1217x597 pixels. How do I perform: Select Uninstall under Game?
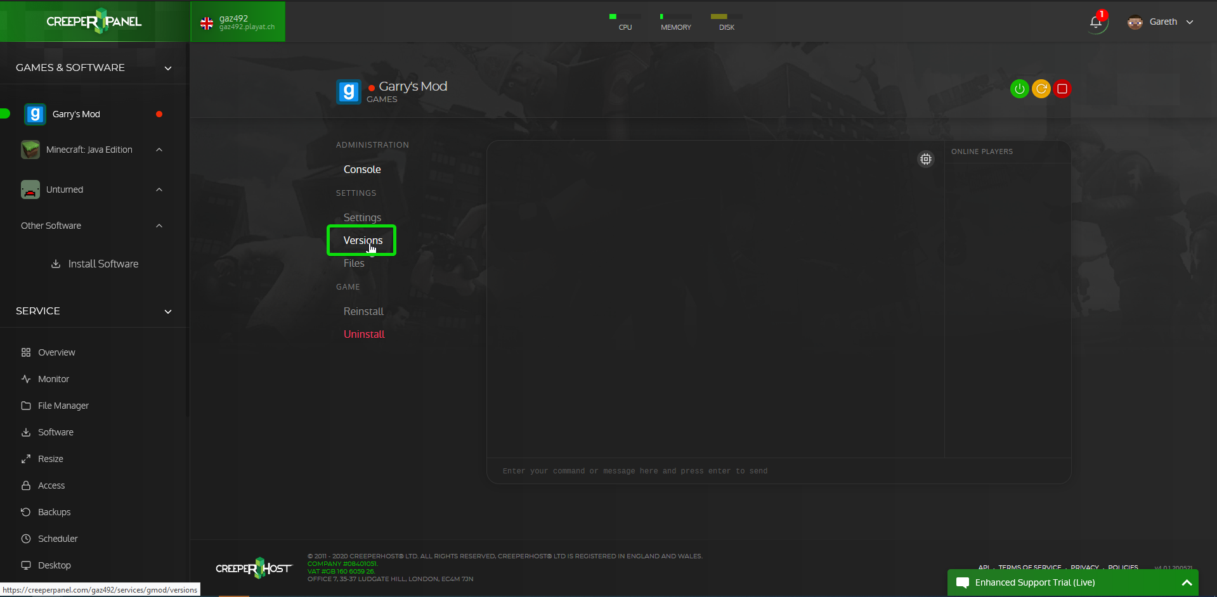click(364, 334)
